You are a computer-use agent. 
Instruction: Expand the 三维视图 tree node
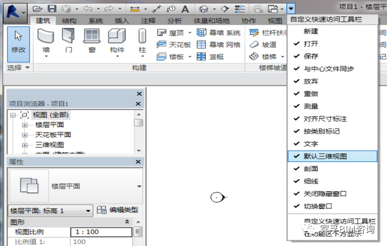pyautogui.click(x=25, y=145)
